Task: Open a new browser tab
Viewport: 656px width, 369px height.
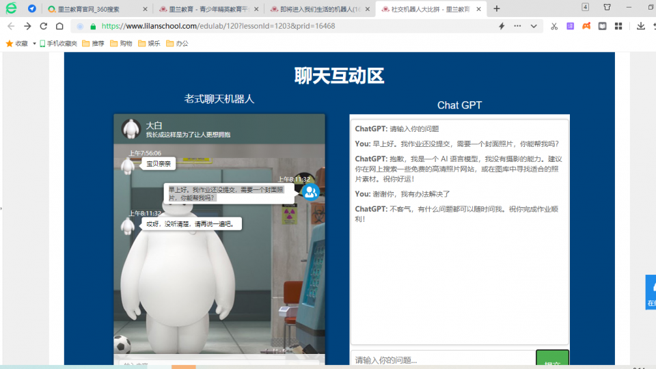Action: click(497, 8)
